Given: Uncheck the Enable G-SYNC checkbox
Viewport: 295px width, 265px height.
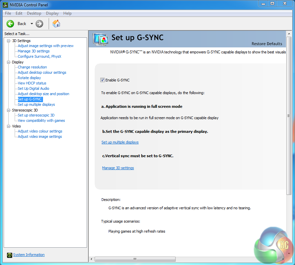Looking at the screenshot, I should 102,80.
